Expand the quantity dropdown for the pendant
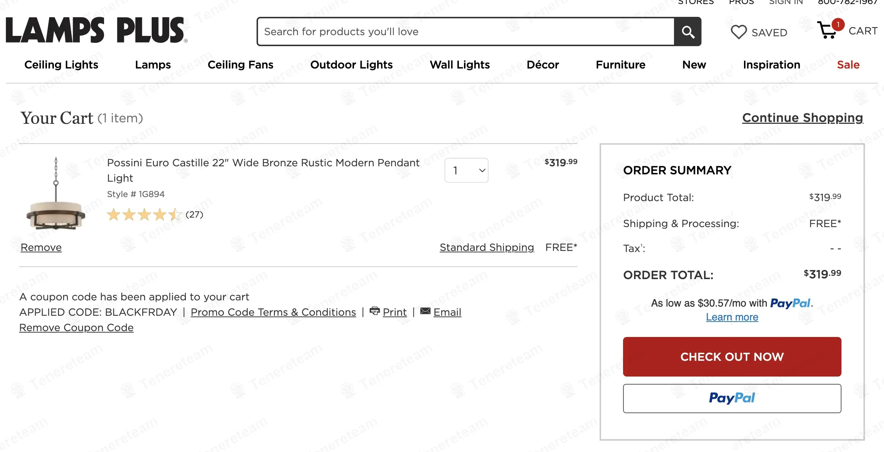The width and height of the screenshot is (884, 452). [x=466, y=170]
